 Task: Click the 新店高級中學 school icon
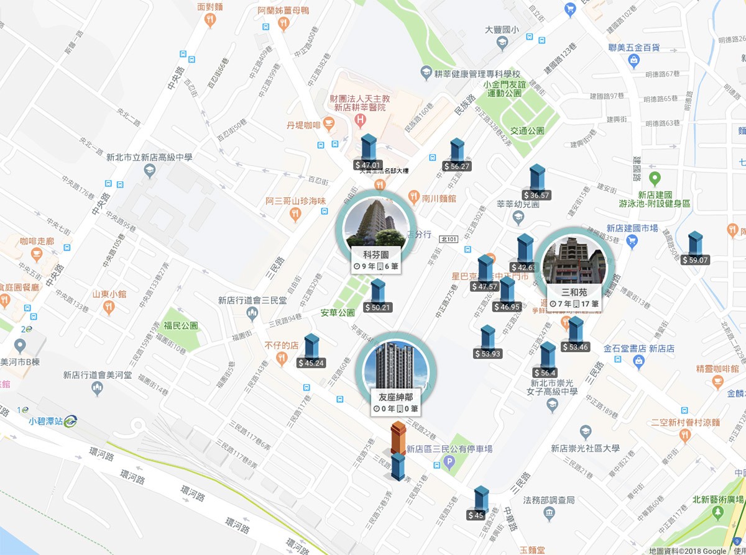click(149, 171)
